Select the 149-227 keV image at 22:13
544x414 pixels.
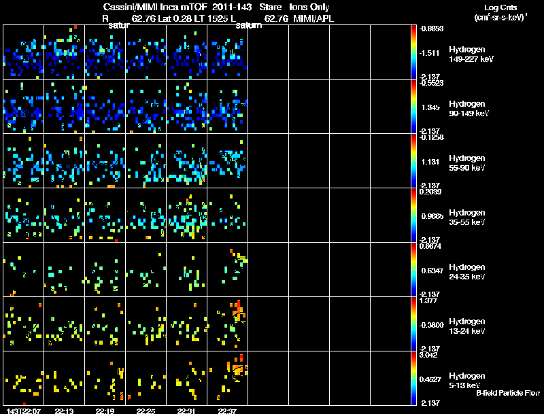point(64,52)
